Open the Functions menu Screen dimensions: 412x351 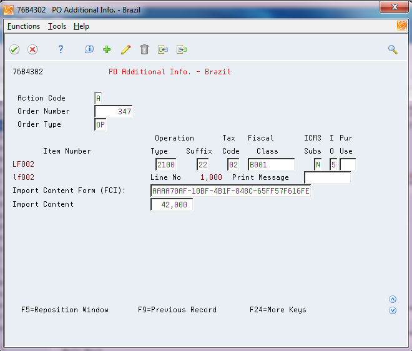pyautogui.click(x=24, y=26)
